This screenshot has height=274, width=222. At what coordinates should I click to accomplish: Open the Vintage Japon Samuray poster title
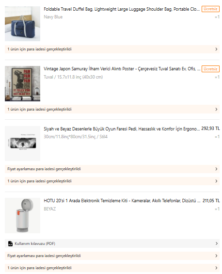(122, 69)
